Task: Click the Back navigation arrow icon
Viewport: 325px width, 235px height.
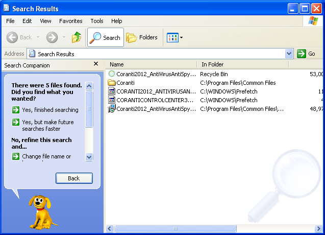Action: click(x=12, y=37)
